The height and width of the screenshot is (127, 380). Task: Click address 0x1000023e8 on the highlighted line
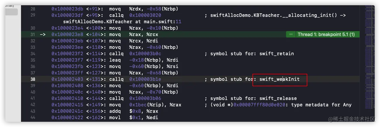(x=67, y=35)
